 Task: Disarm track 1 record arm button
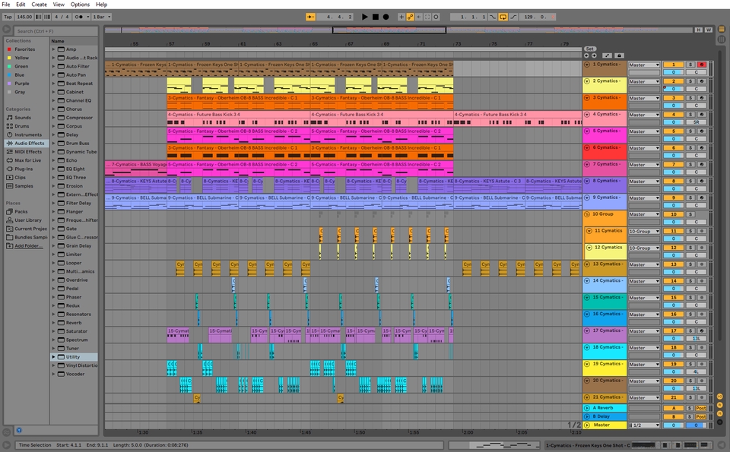tap(702, 65)
